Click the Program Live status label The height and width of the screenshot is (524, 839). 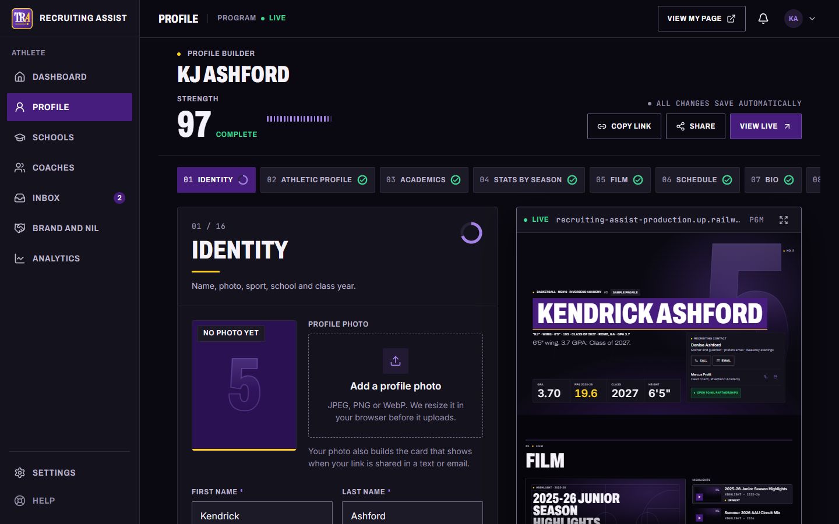[252, 18]
